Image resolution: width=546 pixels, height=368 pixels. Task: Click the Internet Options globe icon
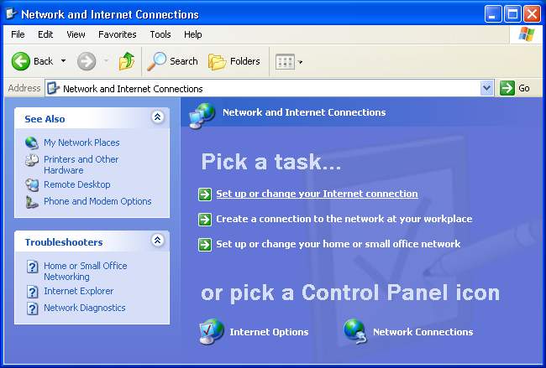pyautogui.click(x=211, y=331)
